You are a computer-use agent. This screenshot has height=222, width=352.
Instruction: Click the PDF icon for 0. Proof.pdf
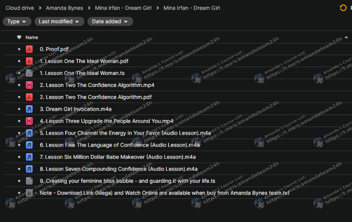pos(29,49)
